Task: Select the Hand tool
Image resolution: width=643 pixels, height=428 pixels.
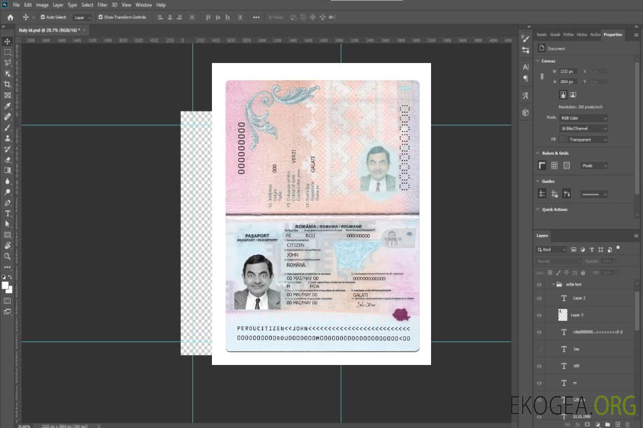Action: [x=7, y=246]
